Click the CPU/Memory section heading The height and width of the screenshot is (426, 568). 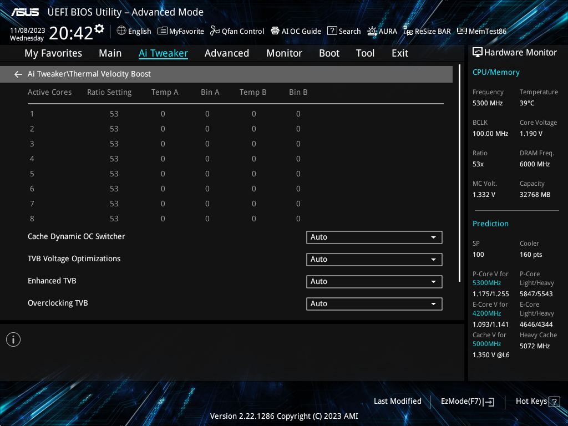tap(496, 73)
